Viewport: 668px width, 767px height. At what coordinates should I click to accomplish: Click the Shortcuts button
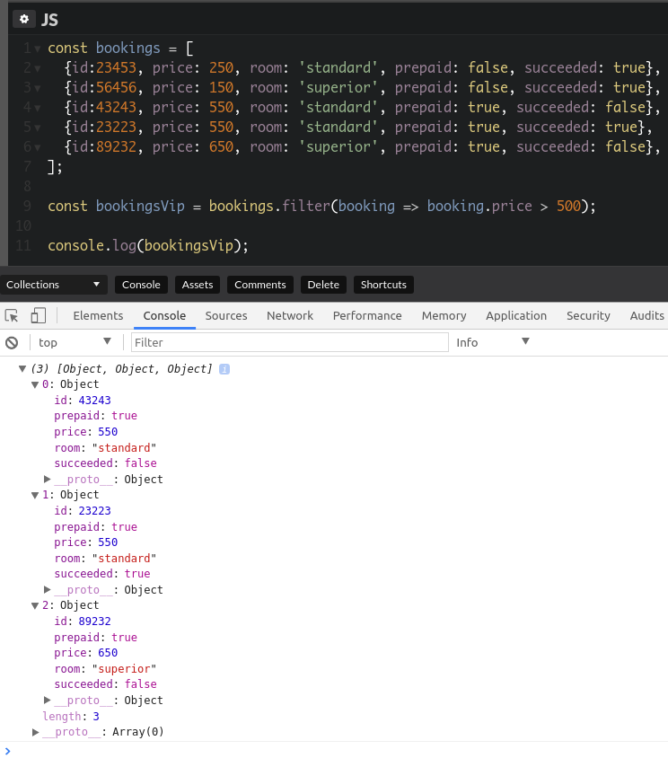(x=383, y=285)
